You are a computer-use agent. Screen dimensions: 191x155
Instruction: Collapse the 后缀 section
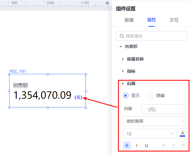123,83
